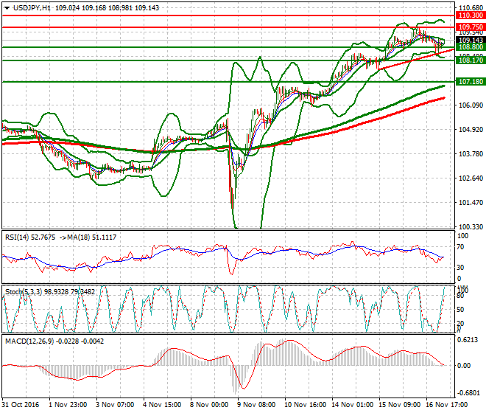Select the green 107.180 support label
This screenshot has width=486, height=413.
470,82
